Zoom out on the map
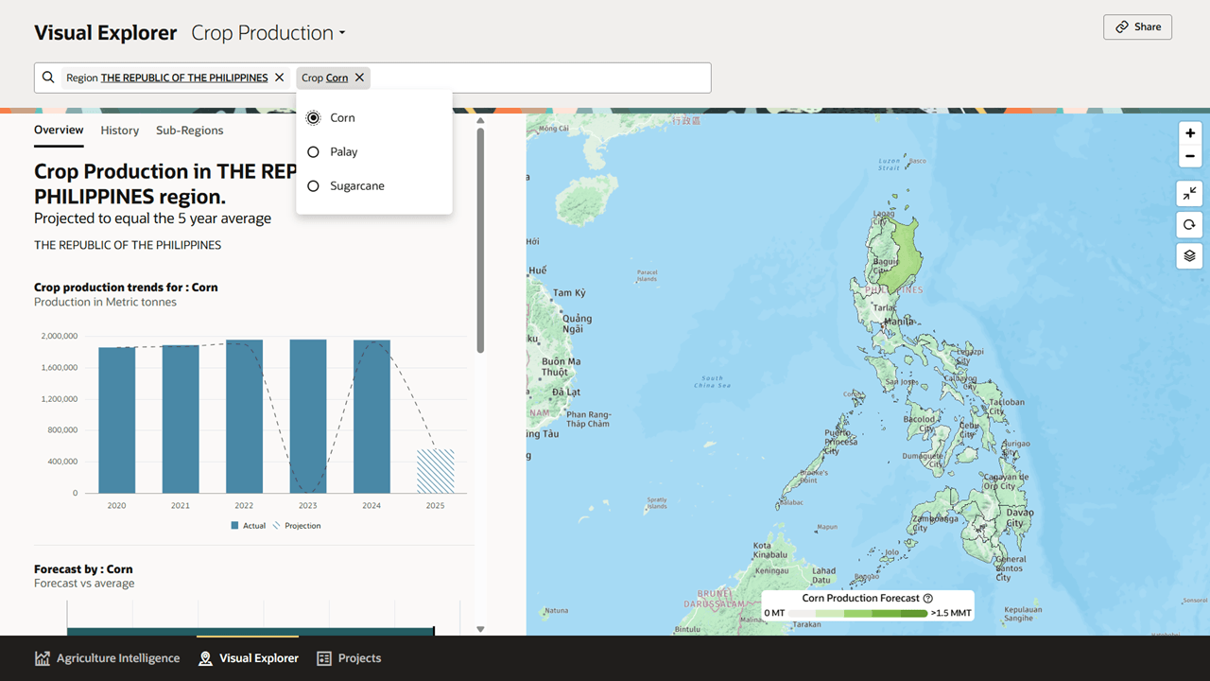Viewport: 1210px width, 681px height. click(x=1189, y=156)
